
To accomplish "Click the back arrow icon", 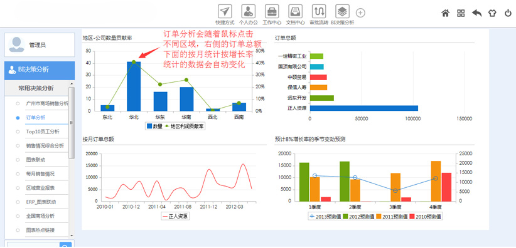I will [x=476, y=13].
